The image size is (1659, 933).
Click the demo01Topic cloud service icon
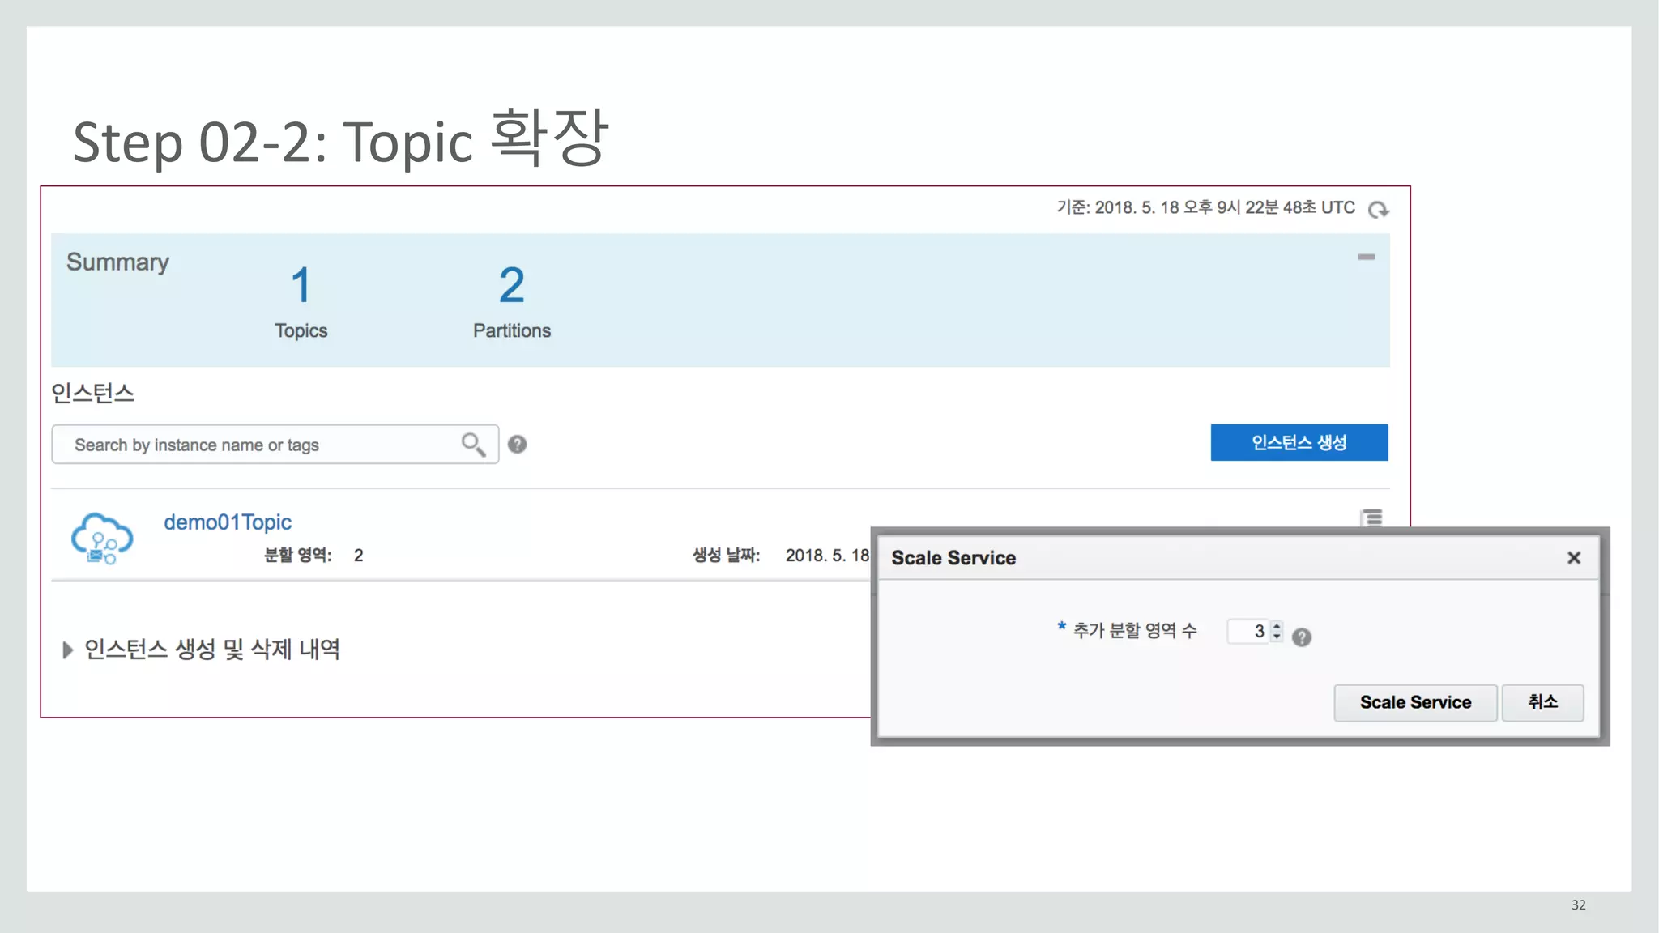click(x=102, y=538)
